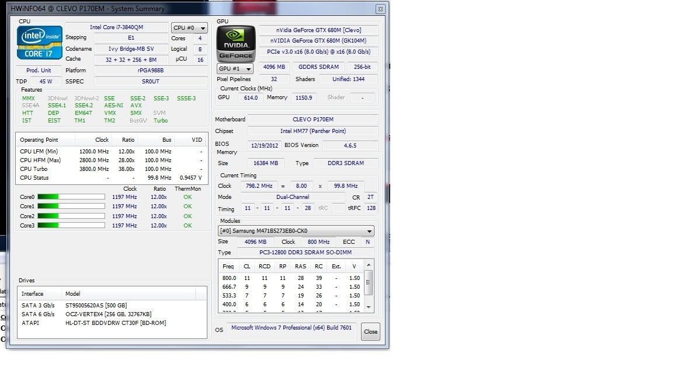Click the Turbo feature label
673x378 pixels.
point(161,121)
